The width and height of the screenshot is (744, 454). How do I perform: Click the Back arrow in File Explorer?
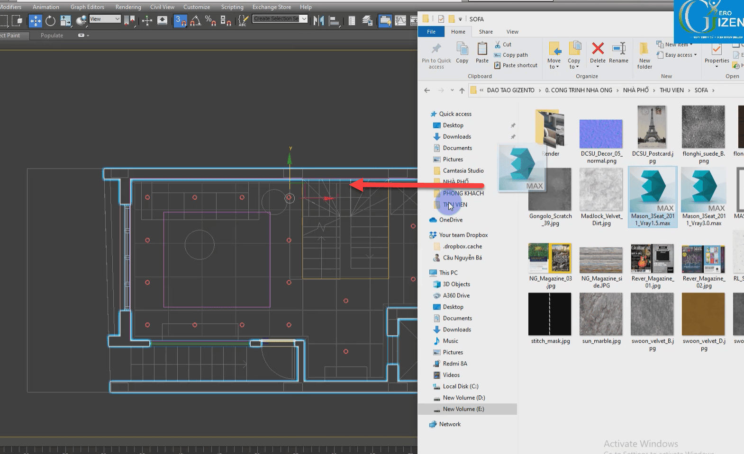[427, 90]
